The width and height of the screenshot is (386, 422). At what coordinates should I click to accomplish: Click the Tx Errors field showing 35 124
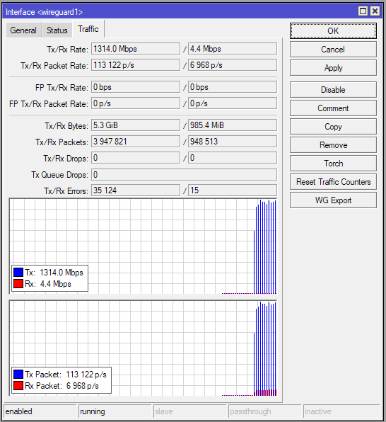tap(136, 190)
